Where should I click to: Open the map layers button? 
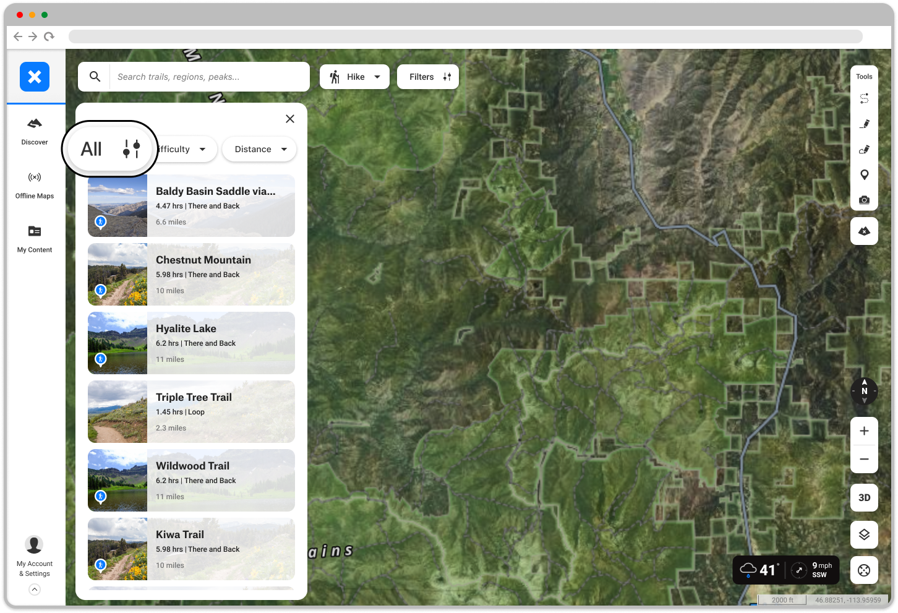coord(864,534)
